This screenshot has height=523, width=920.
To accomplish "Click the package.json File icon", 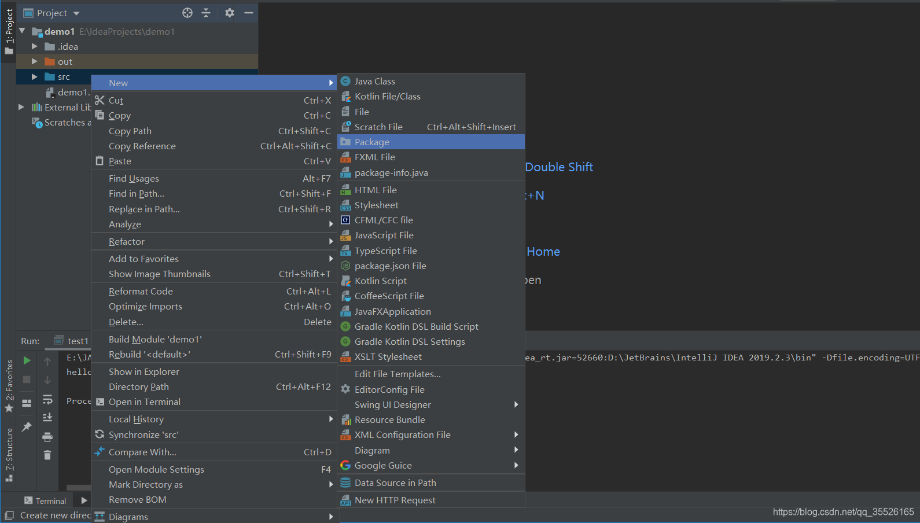I will (x=345, y=266).
